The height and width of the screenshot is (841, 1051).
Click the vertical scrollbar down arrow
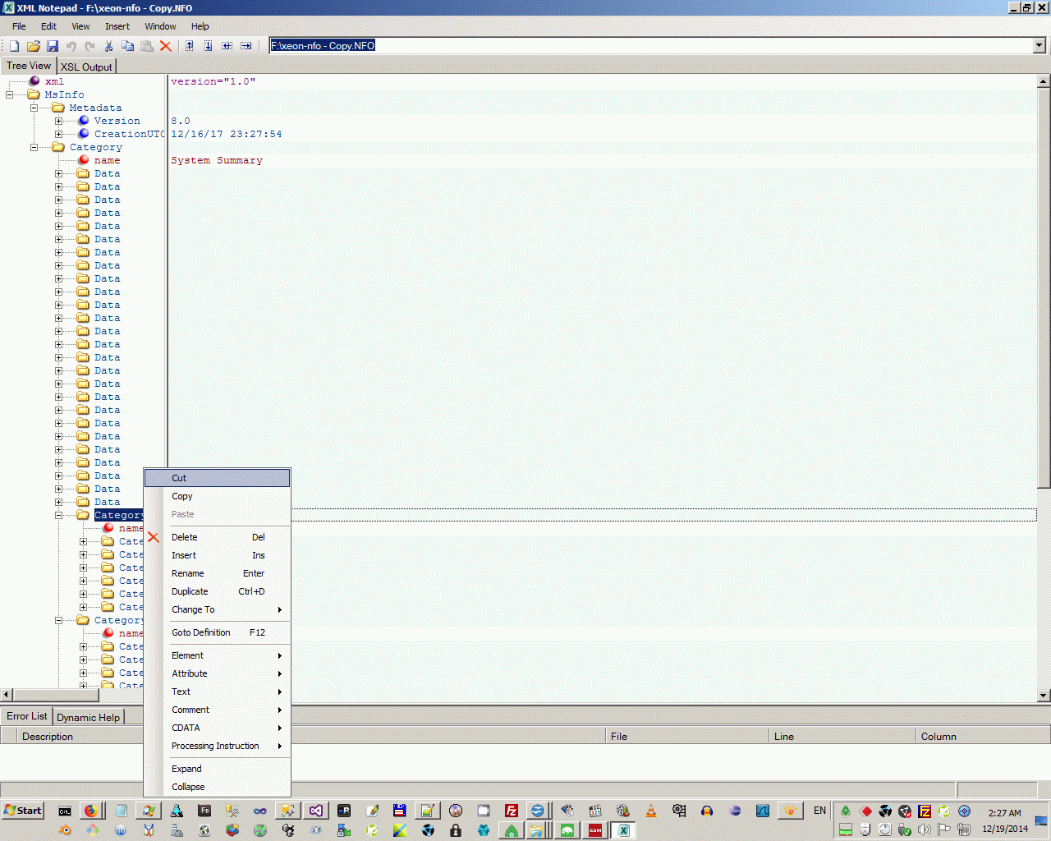click(x=1044, y=696)
